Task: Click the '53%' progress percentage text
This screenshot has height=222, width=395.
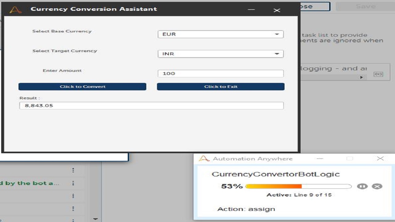Action: (x=232, y=186)
